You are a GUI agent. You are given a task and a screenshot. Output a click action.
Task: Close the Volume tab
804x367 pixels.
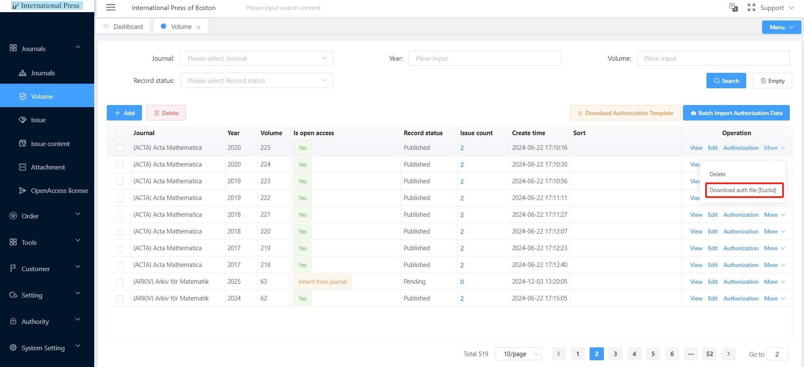(198, 27)
